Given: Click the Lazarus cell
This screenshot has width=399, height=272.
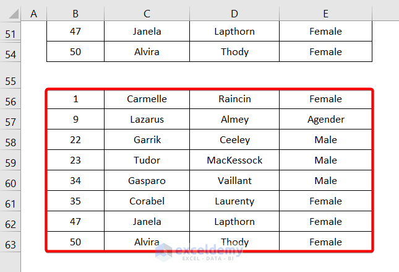Looking at the screenshot, I should [147, 120].
